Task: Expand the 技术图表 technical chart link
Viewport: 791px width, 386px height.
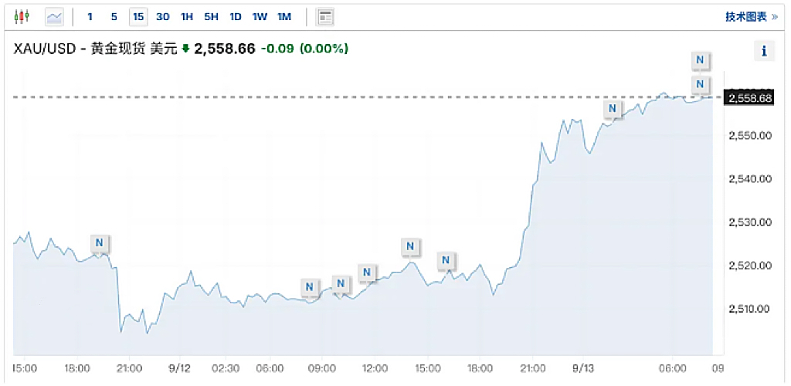Action: point(751,16)
